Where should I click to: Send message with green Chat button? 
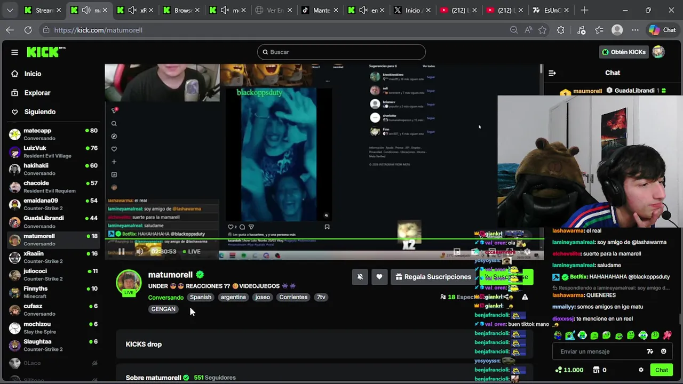pos(662,370)
